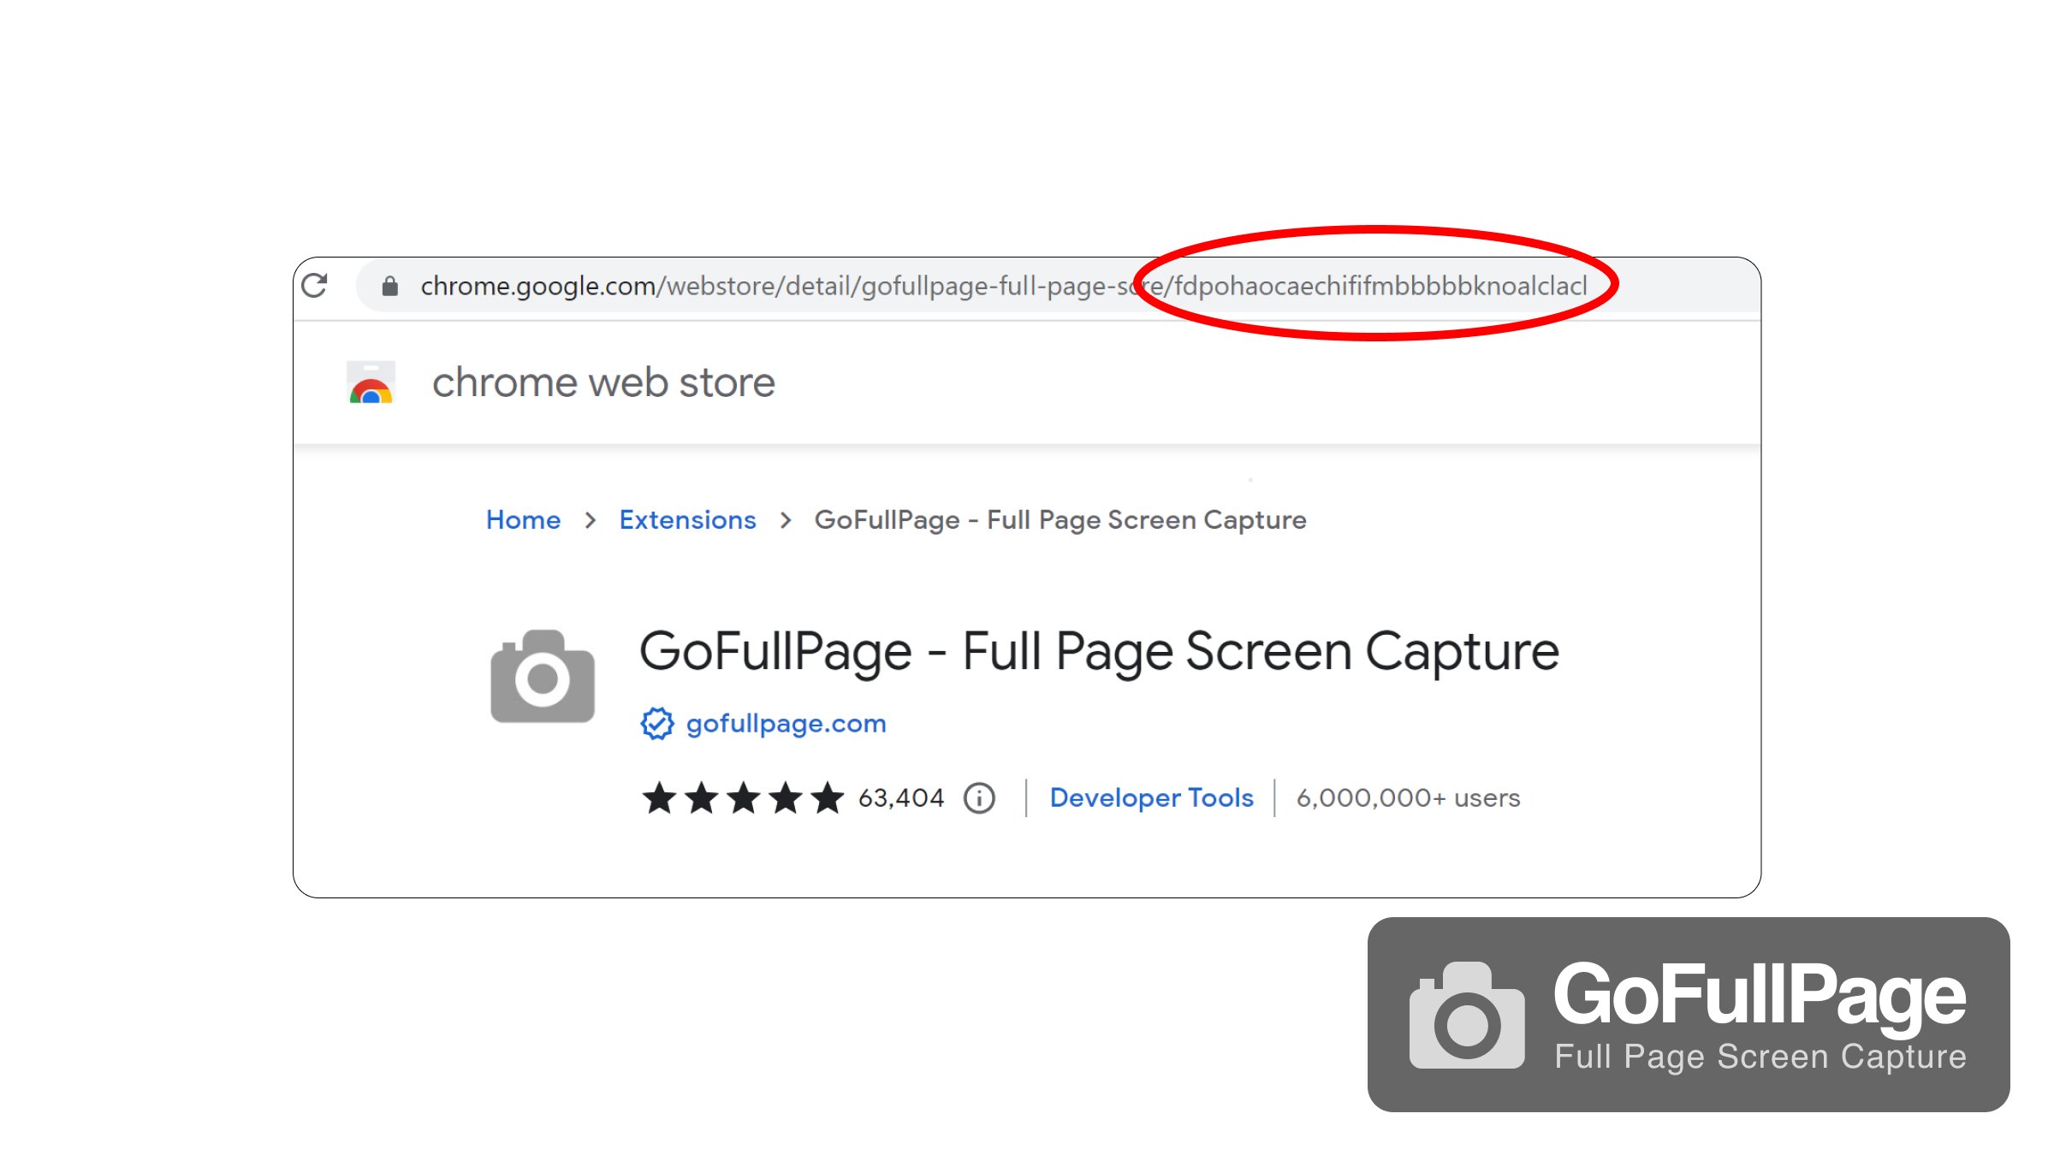Click the page reload icon
The height and width of the screenshot is (1155, 2054).
click(x=315, y=285)
